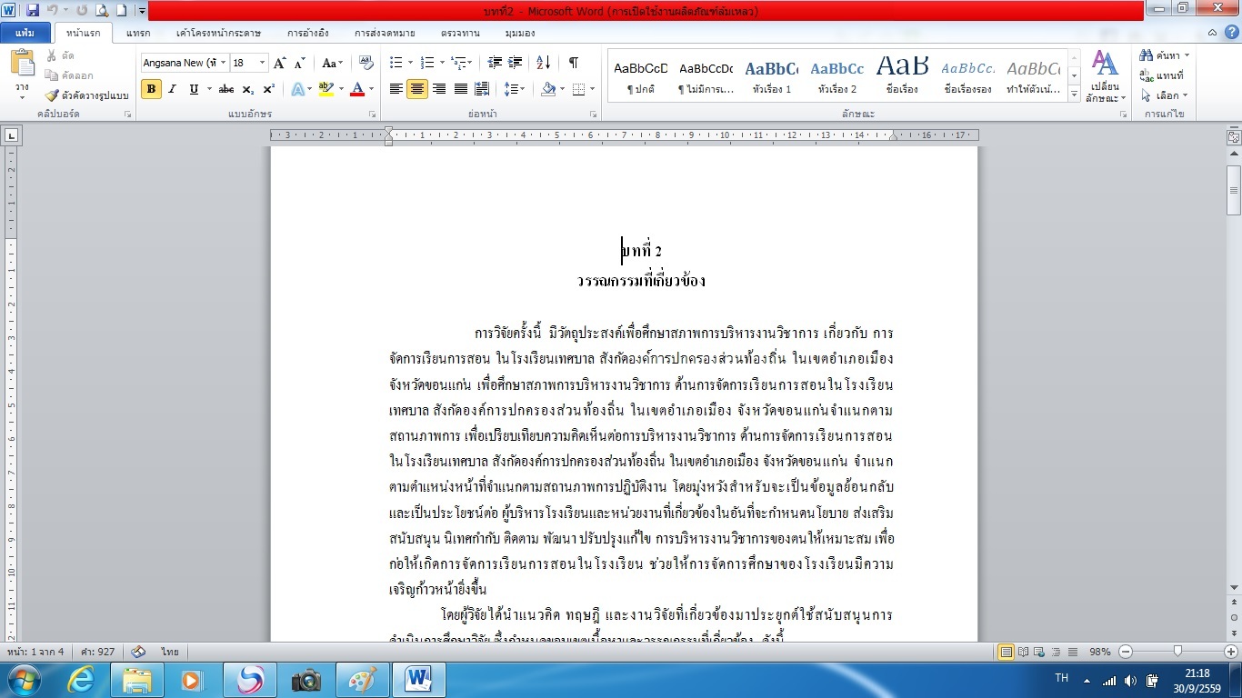Click the Grow Font icon
1242x698 pixels.
[x=280, y=63]
